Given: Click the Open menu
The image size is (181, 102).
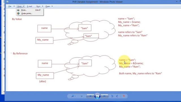Looking at the screenshot, I should pos(48,6).
